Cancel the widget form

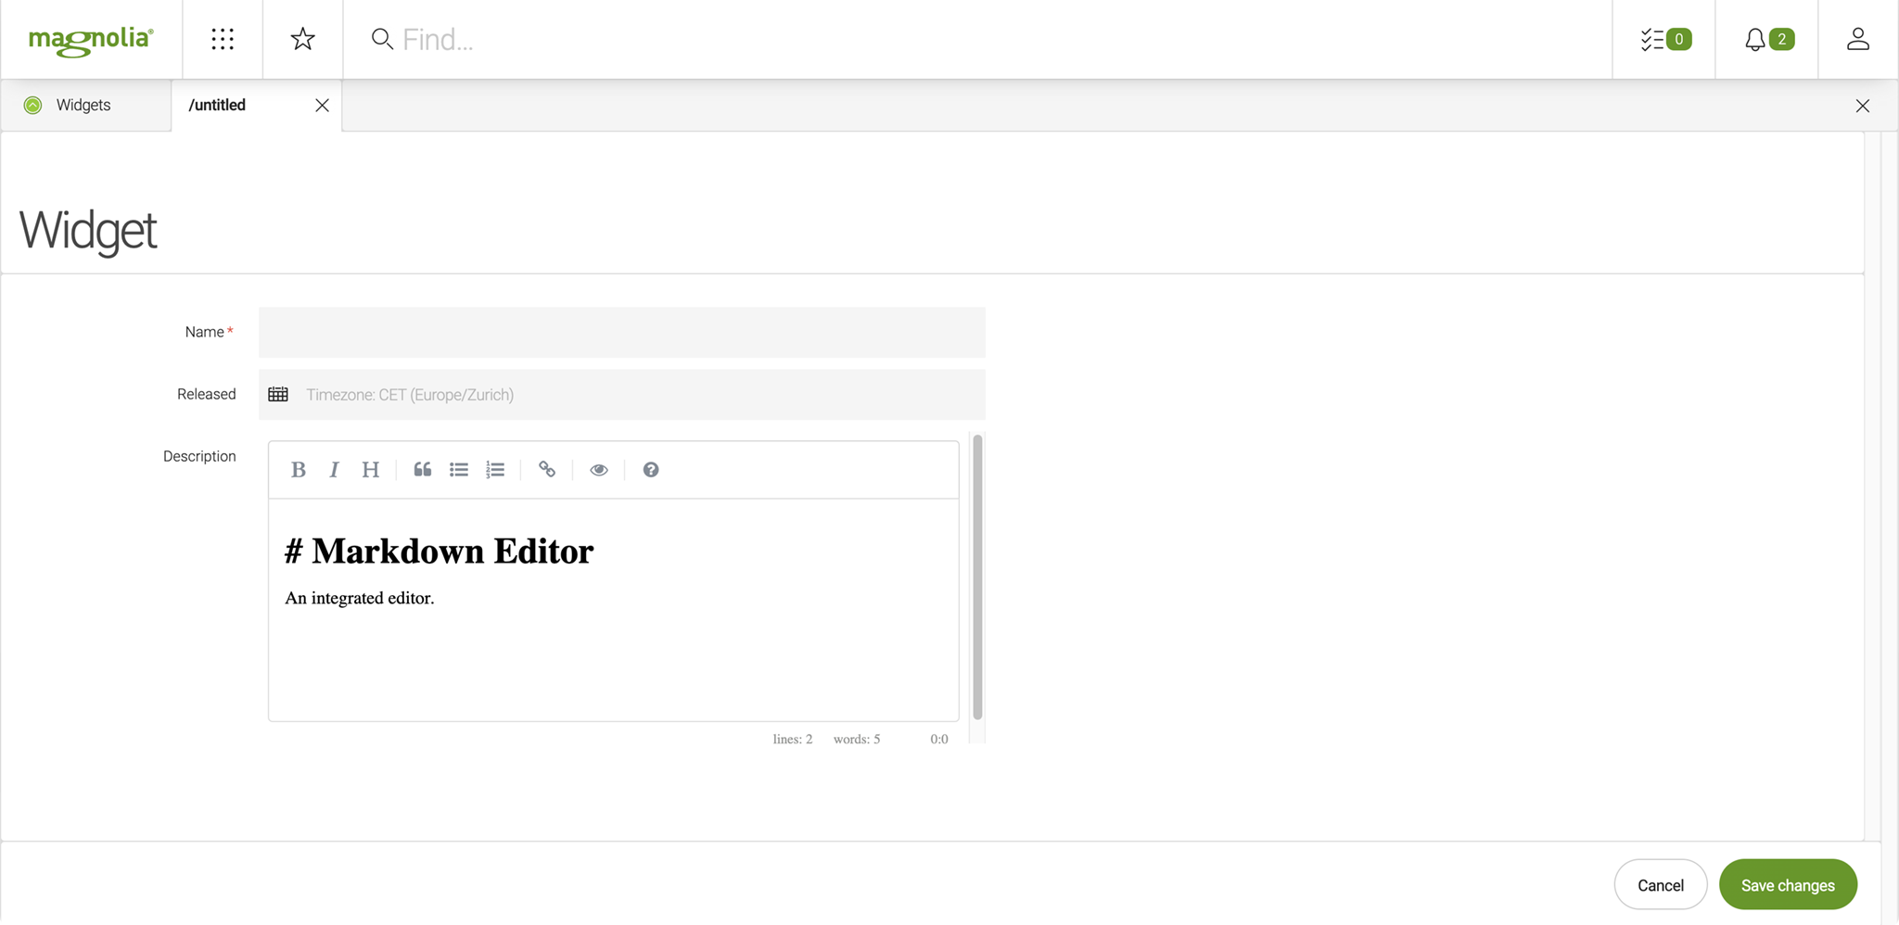pos(1660,885)
